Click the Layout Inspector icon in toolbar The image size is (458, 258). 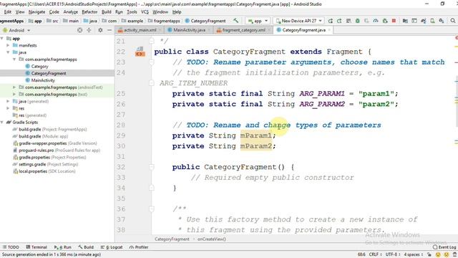pos(414,21)
